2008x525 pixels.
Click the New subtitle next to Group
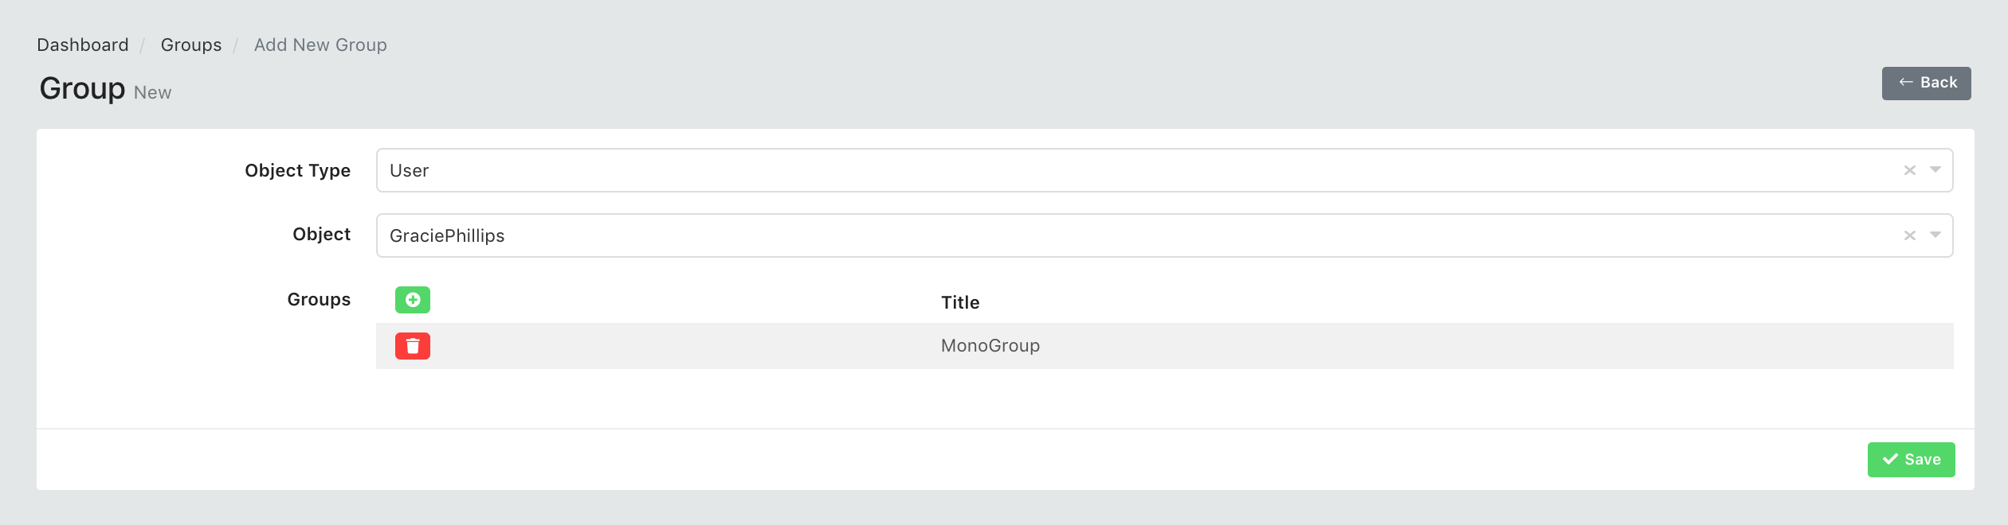tap(152, 93)
